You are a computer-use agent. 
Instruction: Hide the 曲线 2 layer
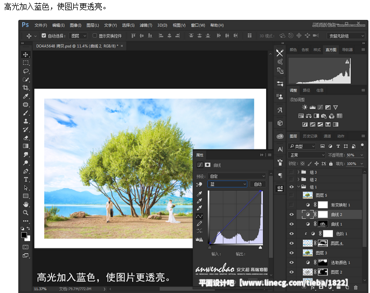click(292, 215)
